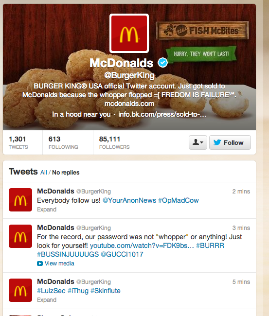Viewport: 269px width, 316px height.
Task: Follow the @BurgerKing account
Action: click(x=230, y=142)
